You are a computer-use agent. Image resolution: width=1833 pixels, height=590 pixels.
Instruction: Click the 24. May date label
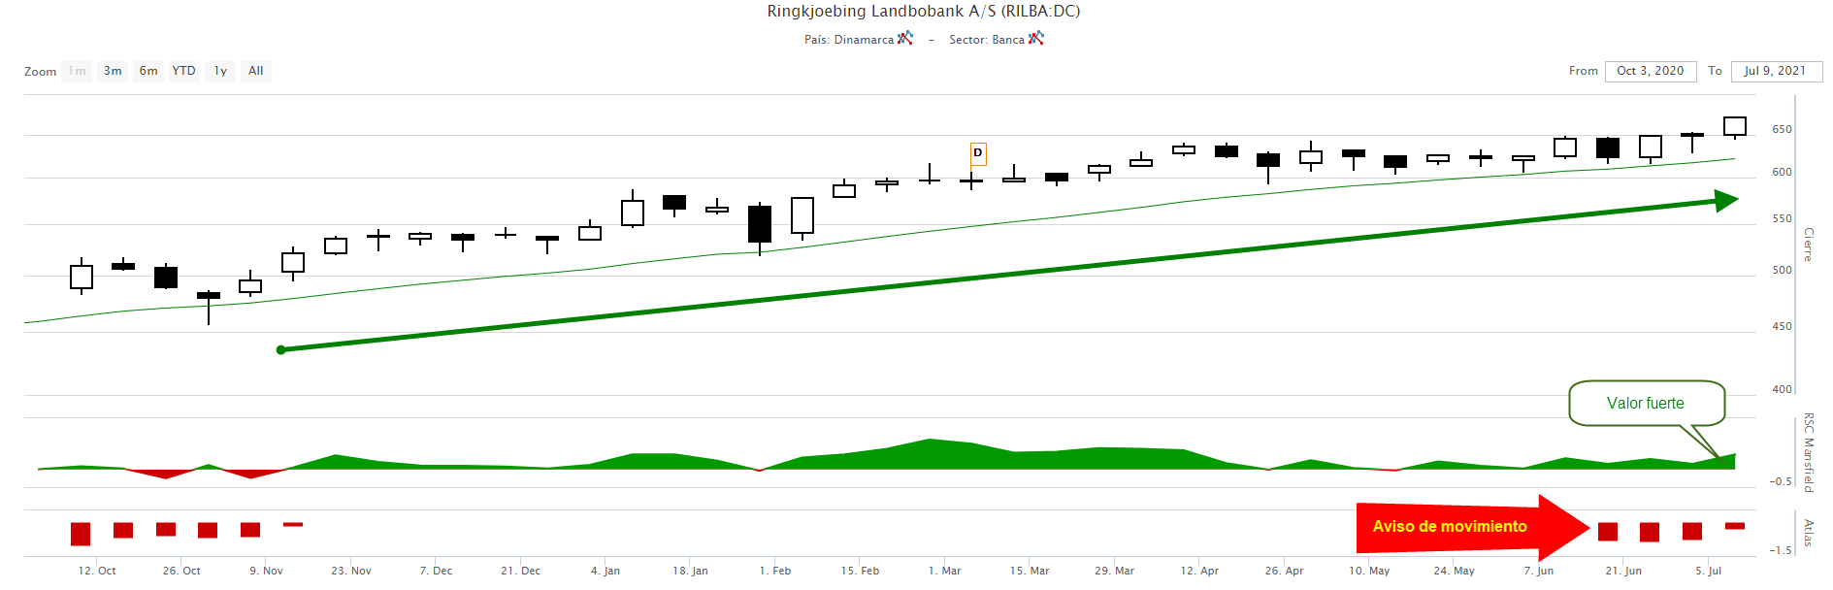(1454, 571)
